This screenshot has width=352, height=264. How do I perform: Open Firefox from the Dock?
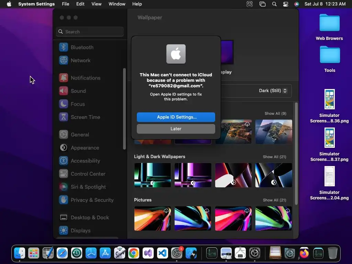coord(304,253)
